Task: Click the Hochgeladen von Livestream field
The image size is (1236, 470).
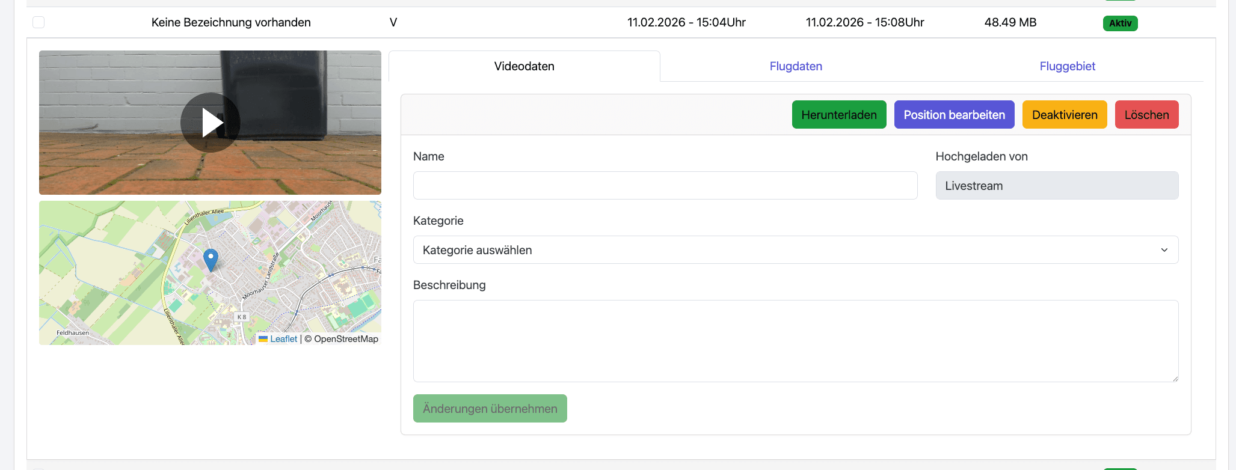Action: coord(1056,186)
